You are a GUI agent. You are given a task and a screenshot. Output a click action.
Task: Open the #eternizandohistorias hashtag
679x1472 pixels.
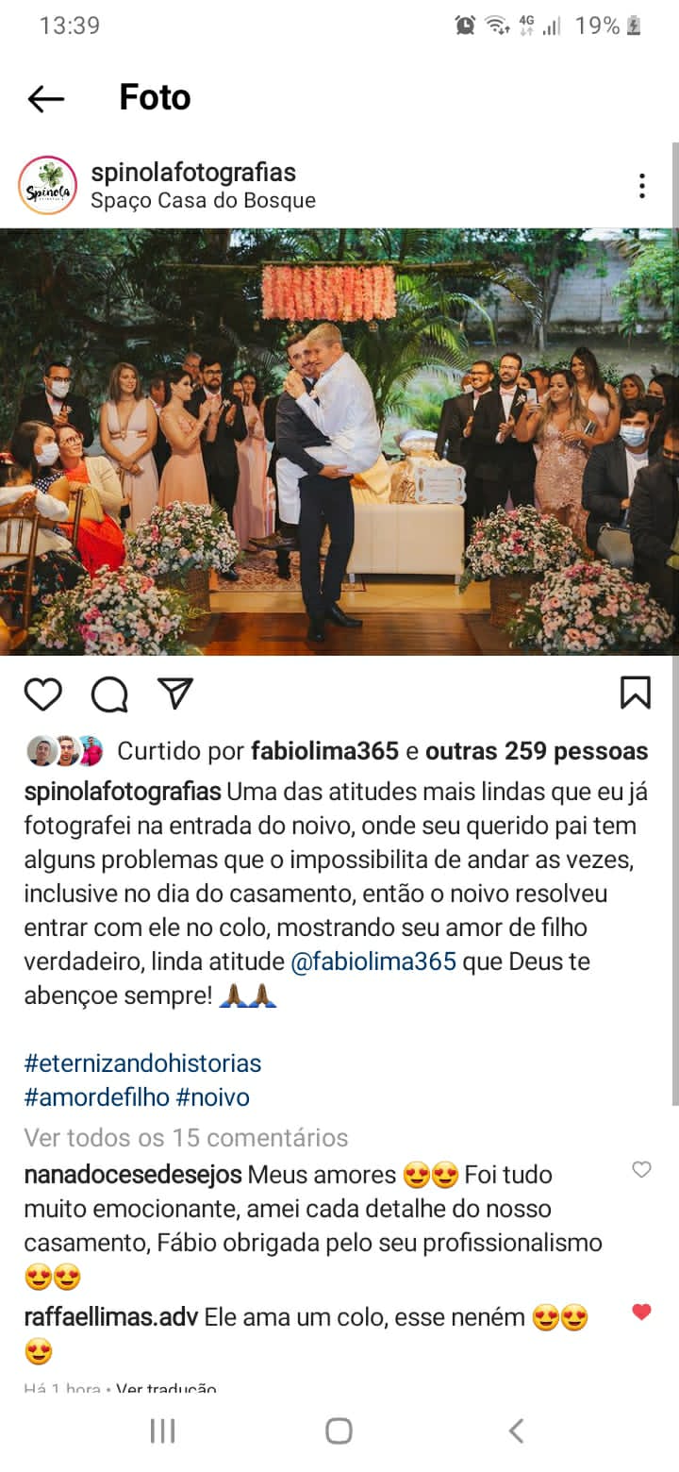pyautogui.click(x=142, y=1063)
